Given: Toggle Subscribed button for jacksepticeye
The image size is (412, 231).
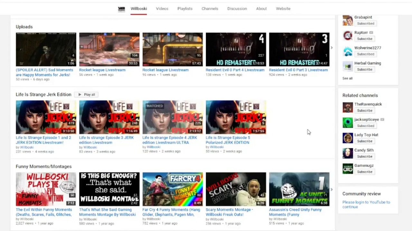Looking at the screenshot, I should pyautogui.click(x=365, y=126).
